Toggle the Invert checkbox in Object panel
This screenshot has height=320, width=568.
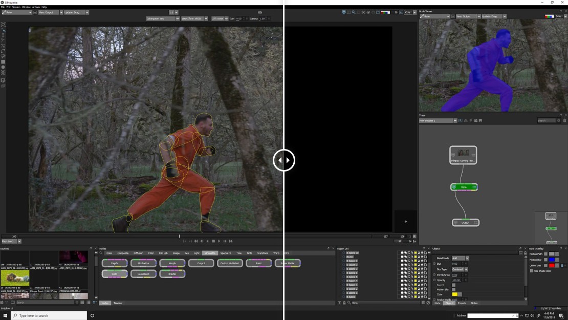coord(453,285)
